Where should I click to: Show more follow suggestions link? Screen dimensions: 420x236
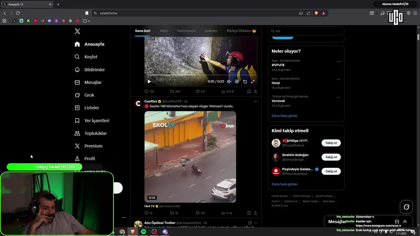point(284,184)
